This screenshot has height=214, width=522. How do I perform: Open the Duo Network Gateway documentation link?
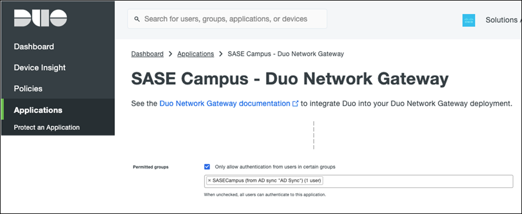(x=225, y=104)
